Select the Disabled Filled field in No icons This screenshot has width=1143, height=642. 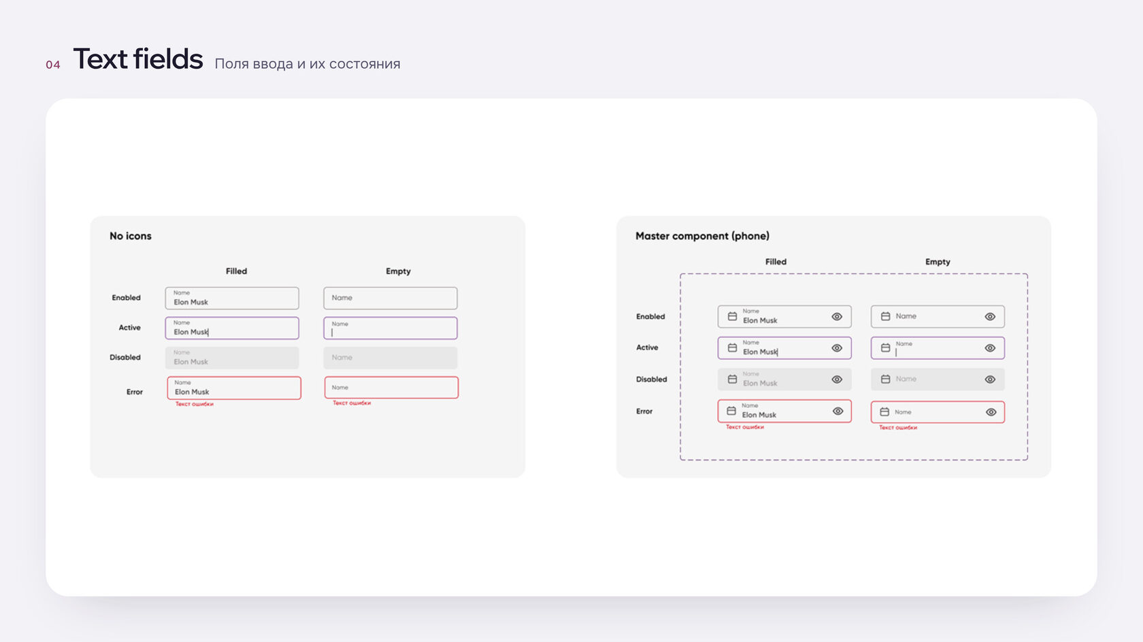tap(232, 358)
